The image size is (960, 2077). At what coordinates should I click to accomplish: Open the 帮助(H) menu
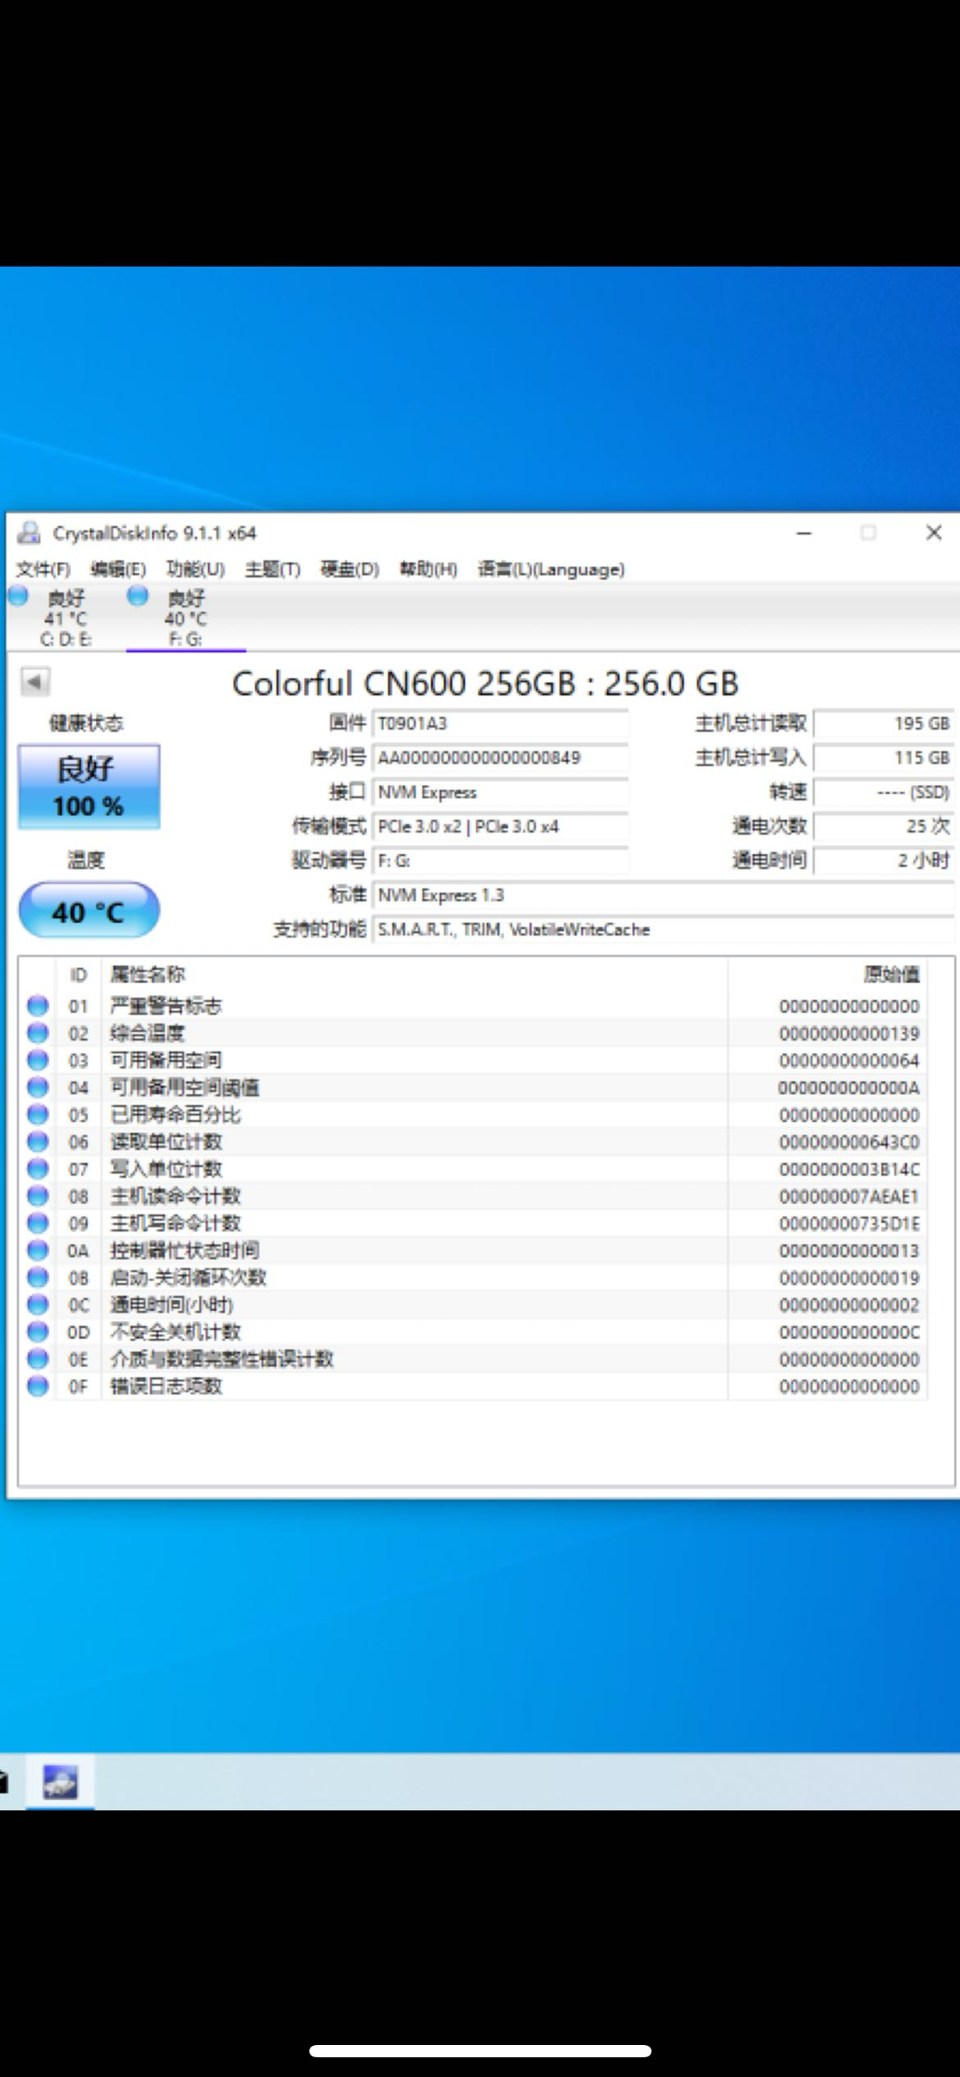(x=428, y=569)
